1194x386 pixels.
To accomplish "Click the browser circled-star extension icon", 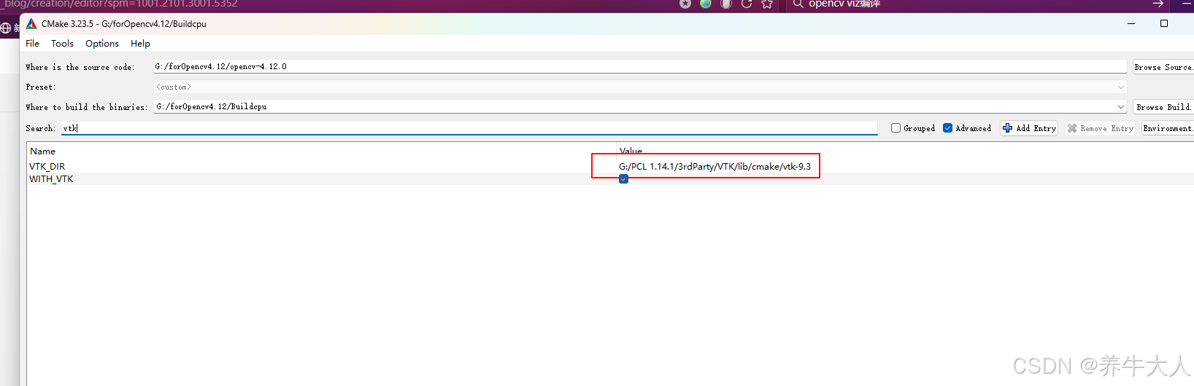I will pos(685,4).
